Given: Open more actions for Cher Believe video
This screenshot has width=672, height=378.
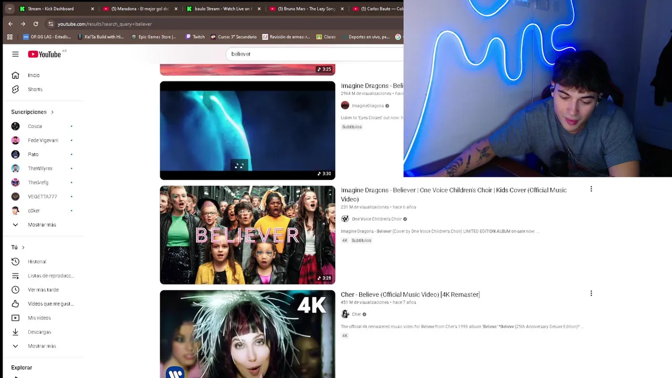Looking at the screenshot, I should coord(591,293).
